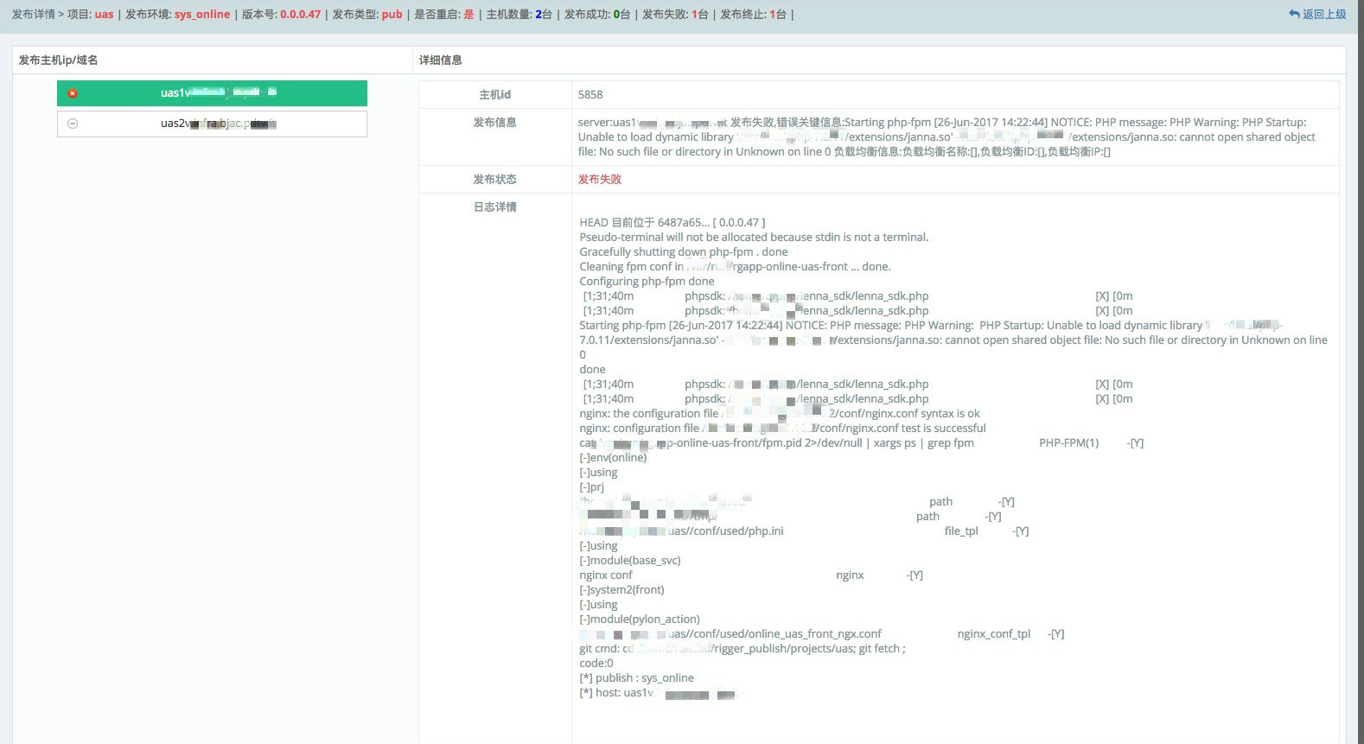Click the 发布主机ip/域名 column header
The width and height of the screenshot is (1364, 744).
tap(59, 60)
